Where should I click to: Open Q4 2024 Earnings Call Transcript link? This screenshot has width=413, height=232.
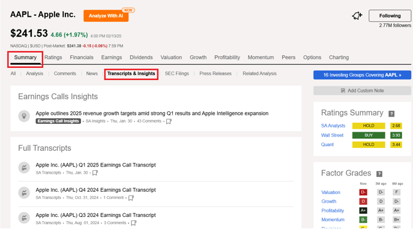[x=95, y=190]
